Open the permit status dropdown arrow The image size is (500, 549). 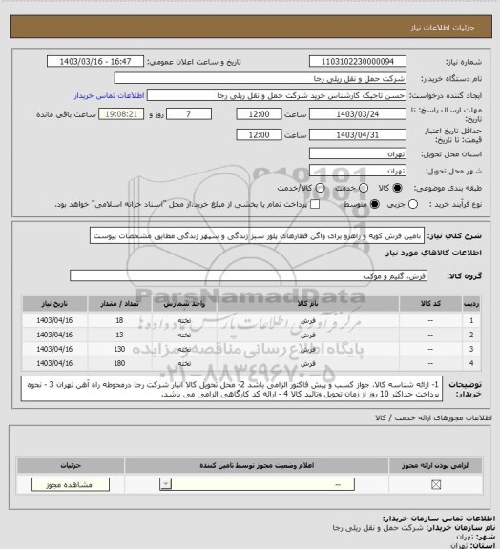165,484
